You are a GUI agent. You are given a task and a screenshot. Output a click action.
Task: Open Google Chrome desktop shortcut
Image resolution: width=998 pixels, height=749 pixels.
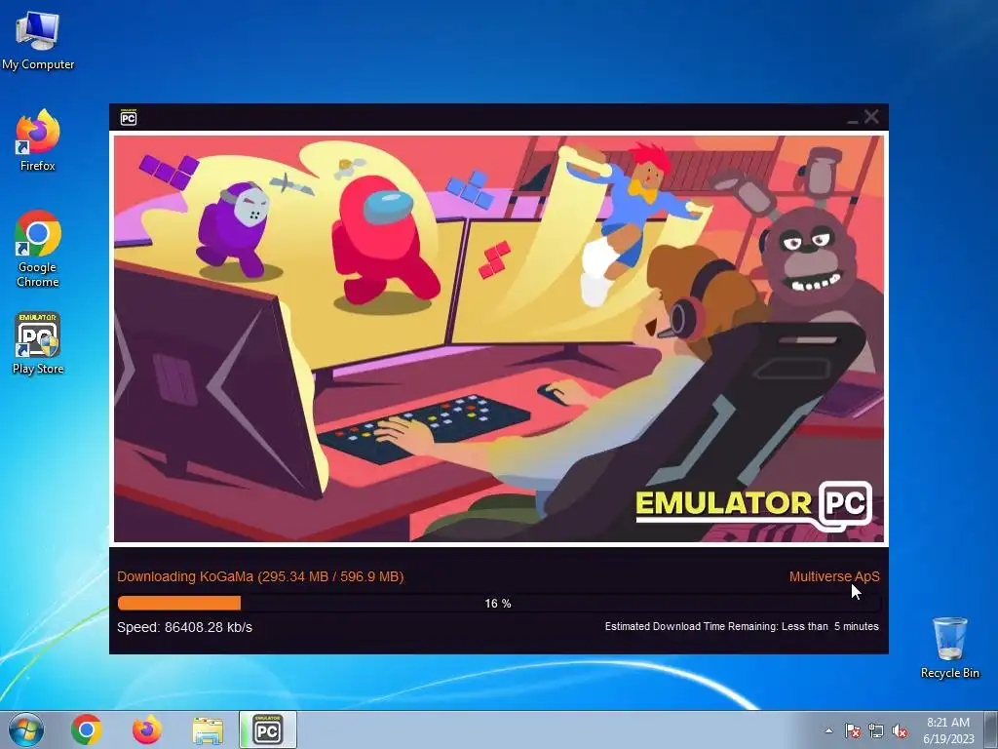point(38,249)
